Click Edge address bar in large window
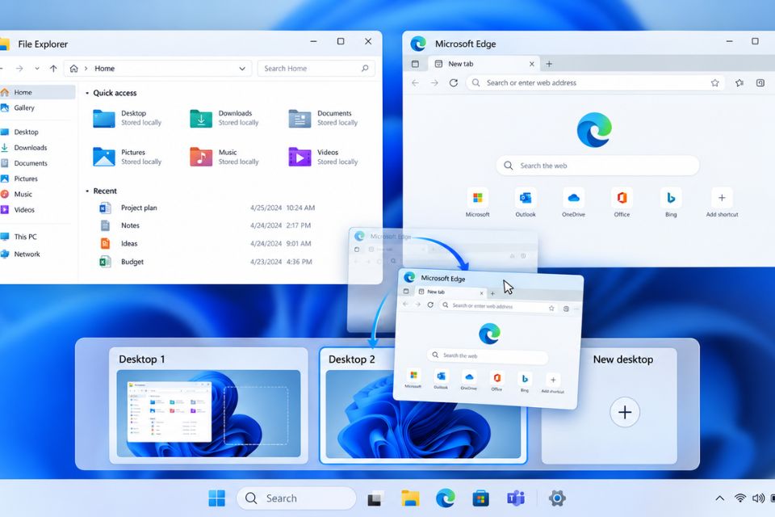 (596, 82)
